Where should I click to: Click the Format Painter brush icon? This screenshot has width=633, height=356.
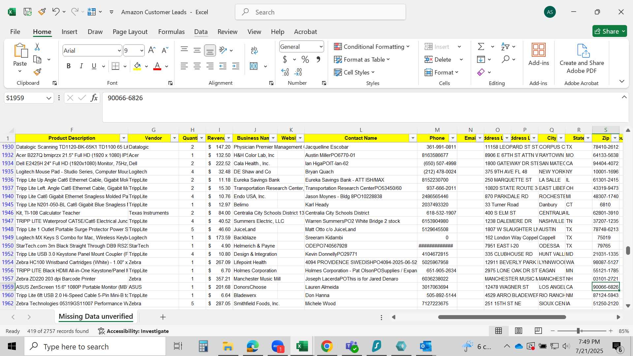click(37, 72)
